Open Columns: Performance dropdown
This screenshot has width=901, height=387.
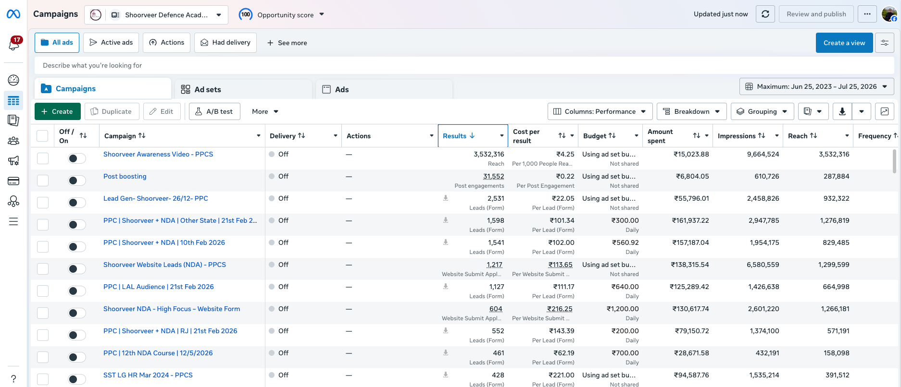600,111
